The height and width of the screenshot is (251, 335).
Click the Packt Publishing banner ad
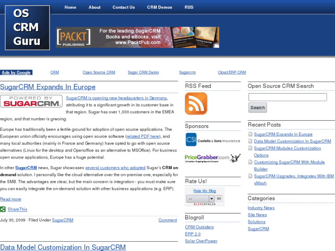pyautogui.click(x=137, y=37)
